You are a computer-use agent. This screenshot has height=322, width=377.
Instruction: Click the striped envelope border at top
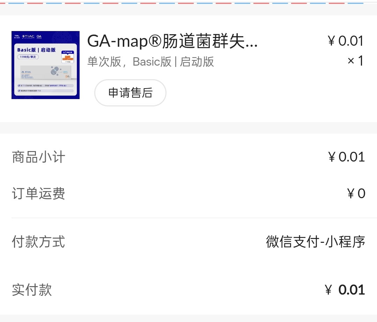tap(188, 3)
